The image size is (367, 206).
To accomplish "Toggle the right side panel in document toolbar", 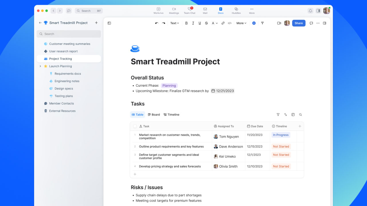I will coord(325,23).
